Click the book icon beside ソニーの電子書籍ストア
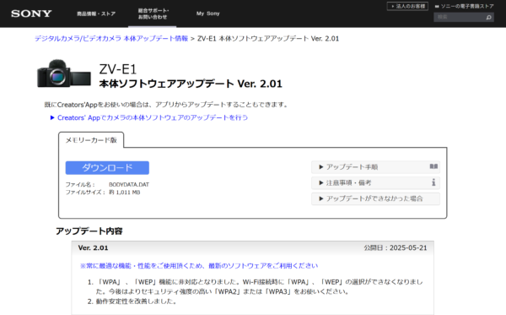The image size is (506, 315). pyautogui.click(x=437, y=6)
